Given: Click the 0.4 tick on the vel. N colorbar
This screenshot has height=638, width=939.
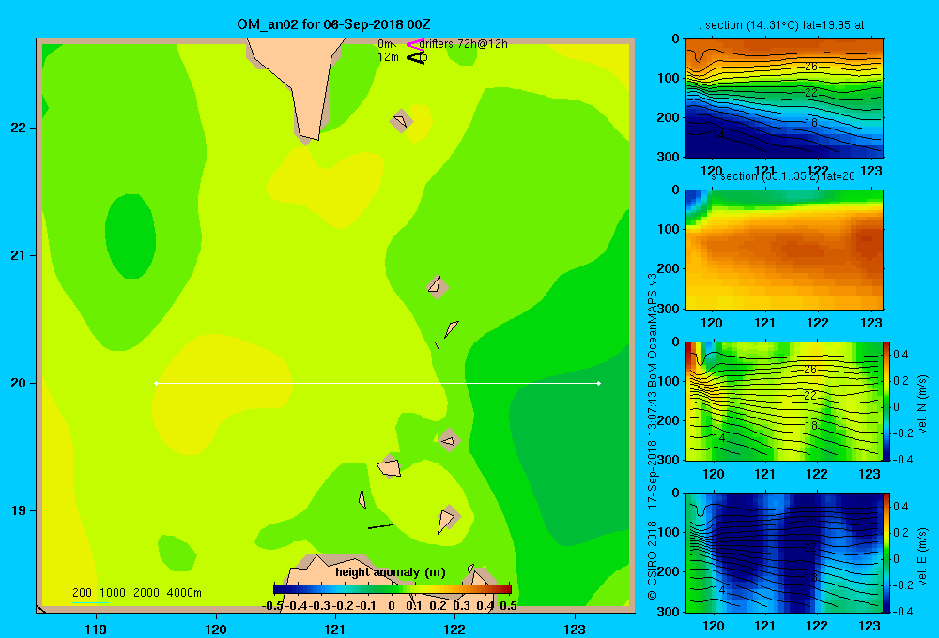Looking at the screenshot, I should tap(901, 355).
